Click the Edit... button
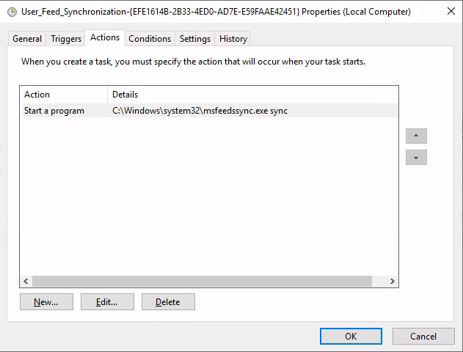 point(107,302)
